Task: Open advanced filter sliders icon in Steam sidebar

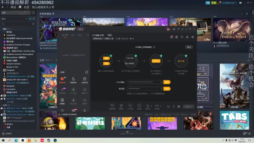Action: [x=33, y=24]
